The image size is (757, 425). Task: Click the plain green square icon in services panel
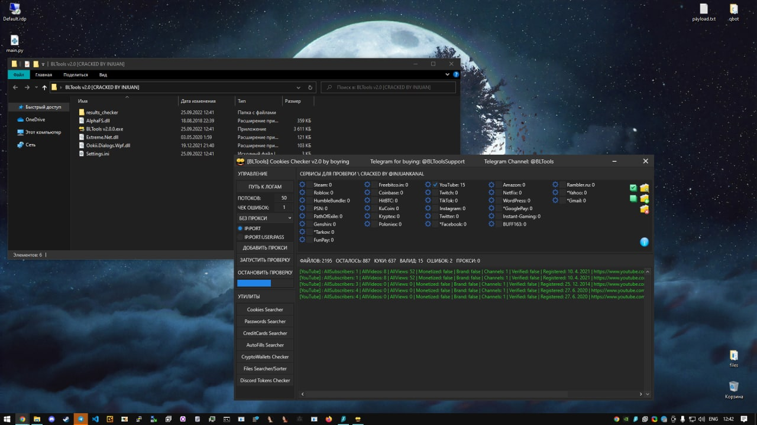click(x=633, y=198)
